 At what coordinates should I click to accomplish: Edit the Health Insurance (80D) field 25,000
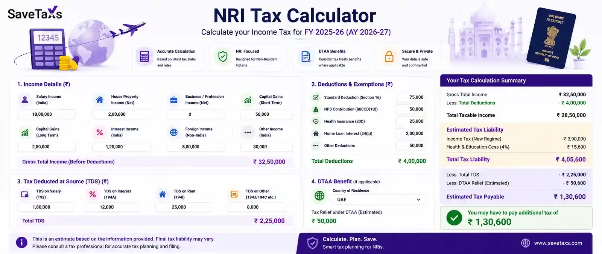[412, 121]
